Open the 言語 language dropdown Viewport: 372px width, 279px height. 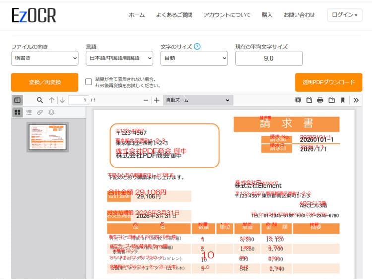(120, 58)
